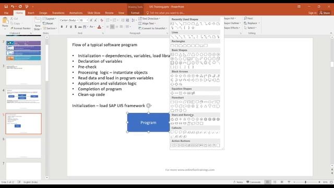This screenshot has width=334, height=188.
Task: Click the Increase Font Size icon
Action: click(91, 20)
